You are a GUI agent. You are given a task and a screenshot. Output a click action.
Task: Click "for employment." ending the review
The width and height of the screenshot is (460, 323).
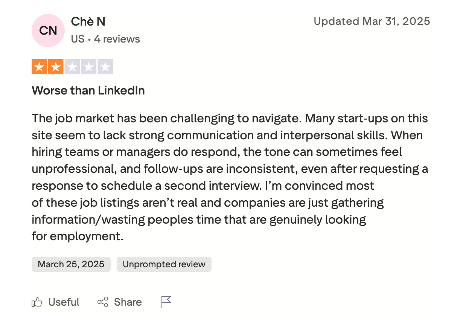pos(77,236)
